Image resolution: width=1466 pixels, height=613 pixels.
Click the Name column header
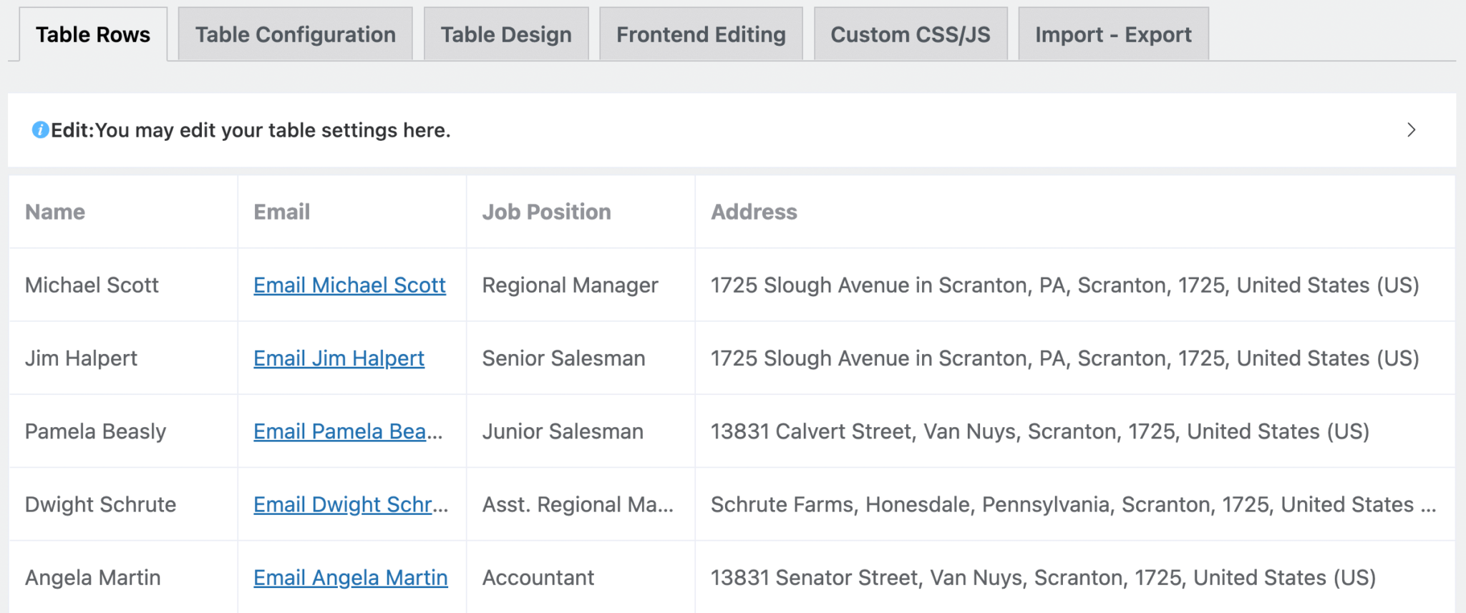pos(55,212)
